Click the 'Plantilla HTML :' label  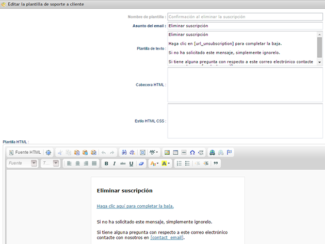(x=16, y=142)
